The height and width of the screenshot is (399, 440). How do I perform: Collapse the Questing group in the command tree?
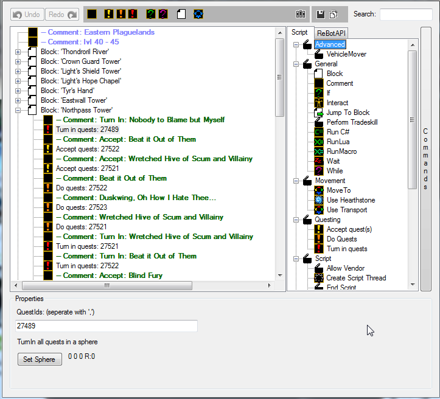coord(296,220)
